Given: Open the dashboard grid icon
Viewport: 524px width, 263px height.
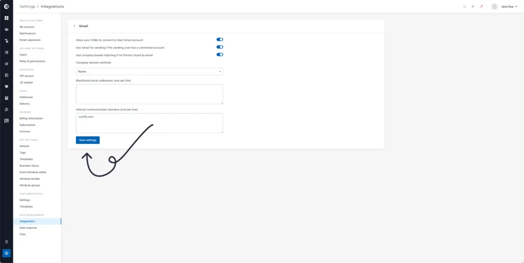Looking at the screenshot, I should [x=6, y=18].
